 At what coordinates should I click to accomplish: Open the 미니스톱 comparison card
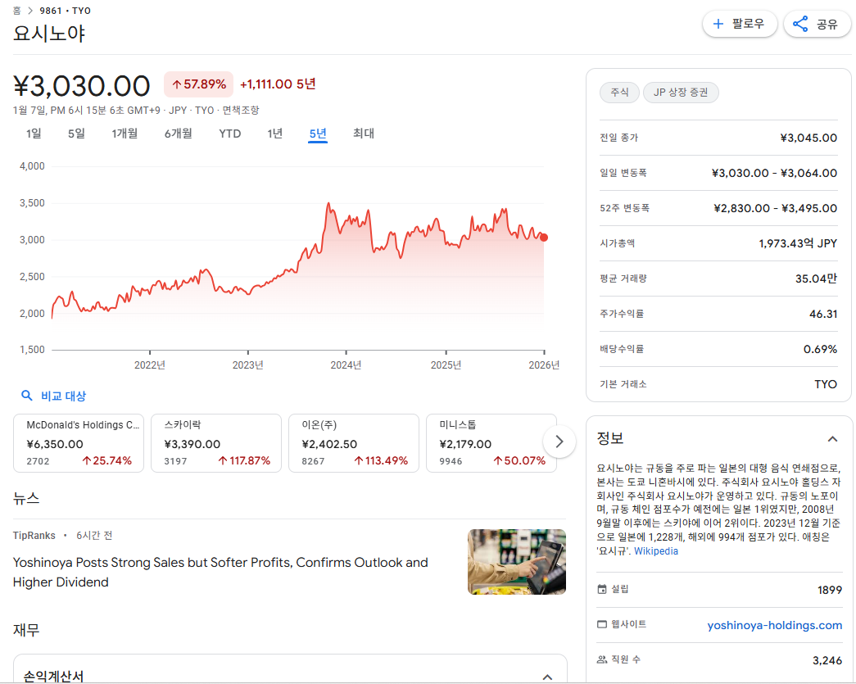point(491,442)
